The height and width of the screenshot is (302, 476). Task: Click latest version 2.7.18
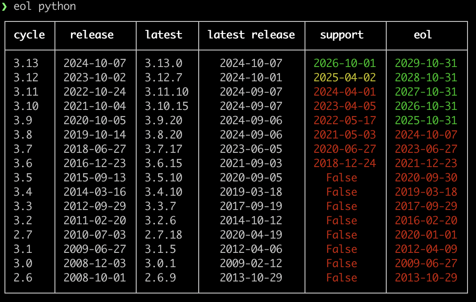(163, 235)
